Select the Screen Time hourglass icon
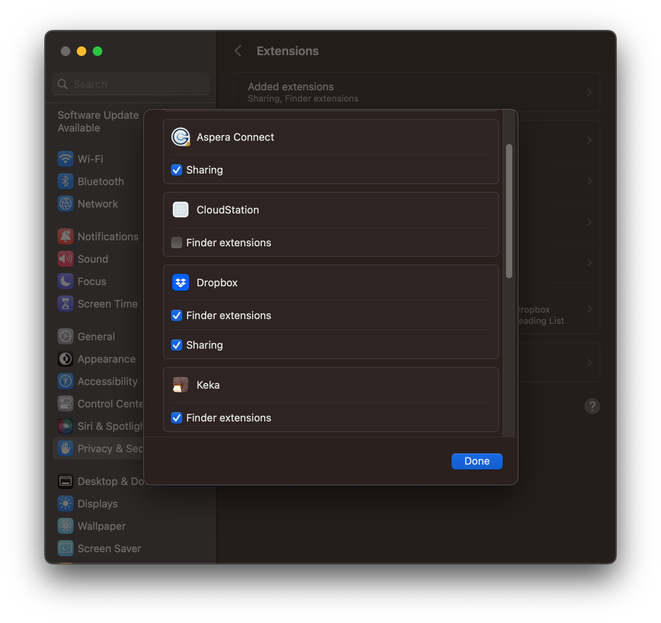This screenshot has width=661, height=623. point(66,304)
